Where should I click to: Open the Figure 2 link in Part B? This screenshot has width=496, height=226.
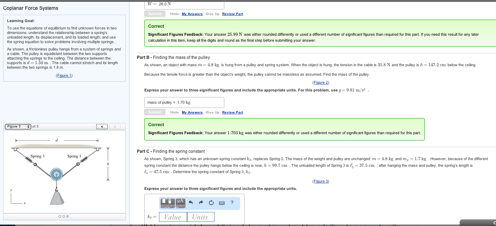(x=320, y=82)
